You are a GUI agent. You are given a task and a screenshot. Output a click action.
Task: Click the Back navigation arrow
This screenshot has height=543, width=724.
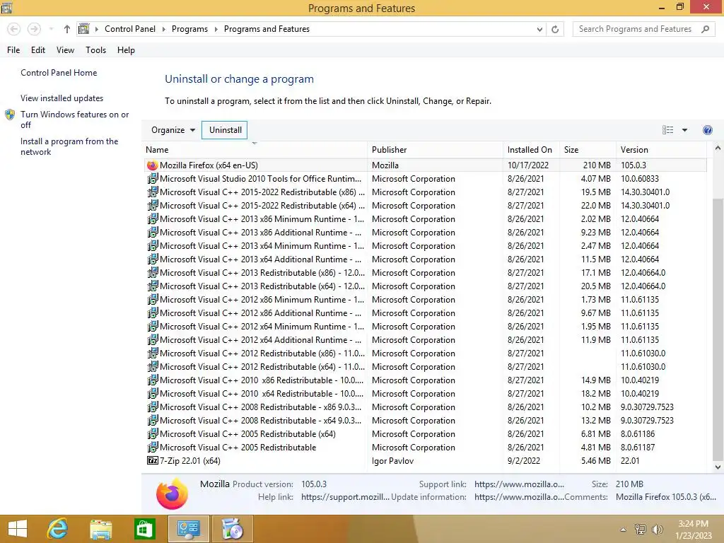[x=14, y=29]
